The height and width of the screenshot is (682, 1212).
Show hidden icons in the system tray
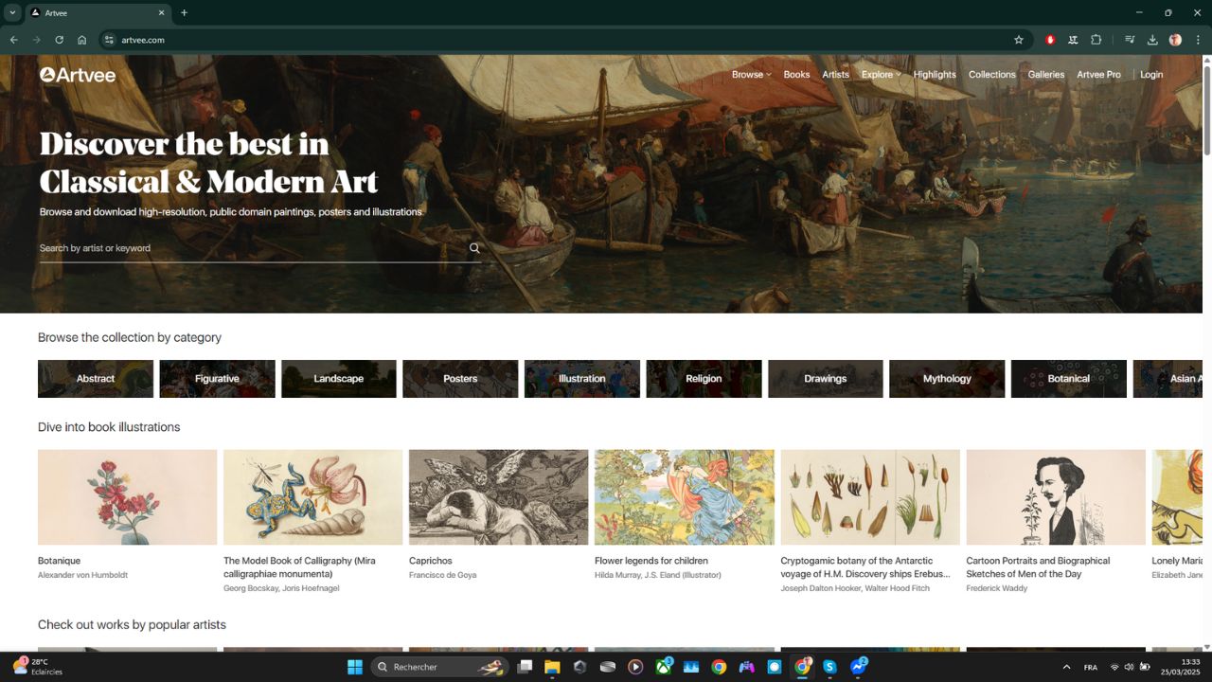(1066, 667)
